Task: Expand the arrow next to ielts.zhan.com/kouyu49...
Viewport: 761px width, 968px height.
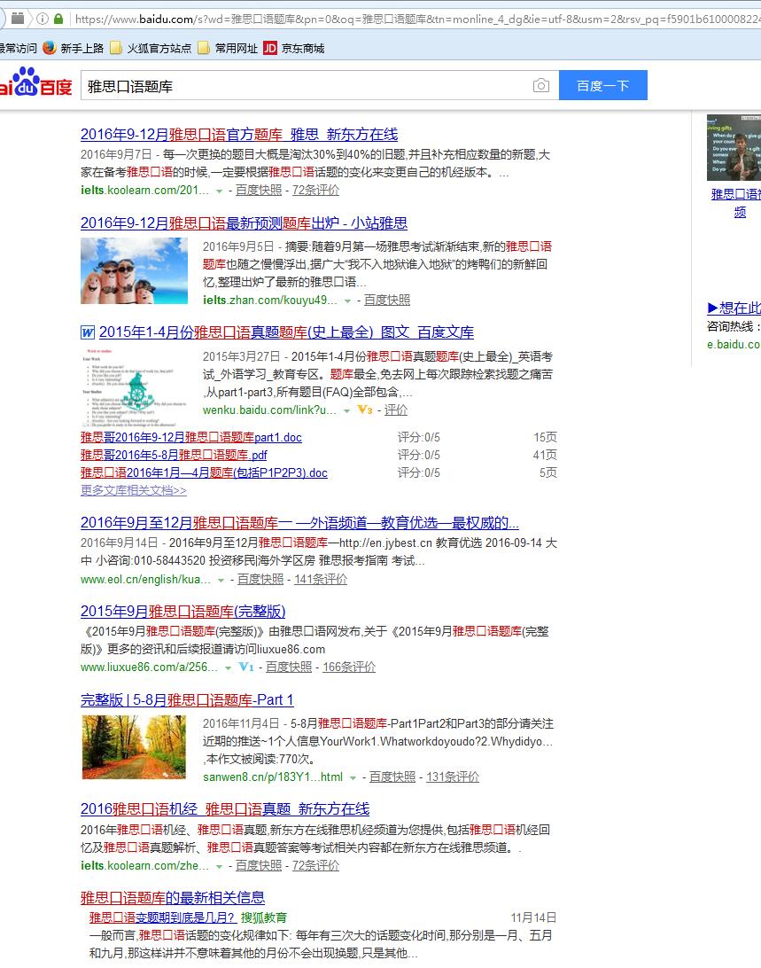Action: point(347,301)
